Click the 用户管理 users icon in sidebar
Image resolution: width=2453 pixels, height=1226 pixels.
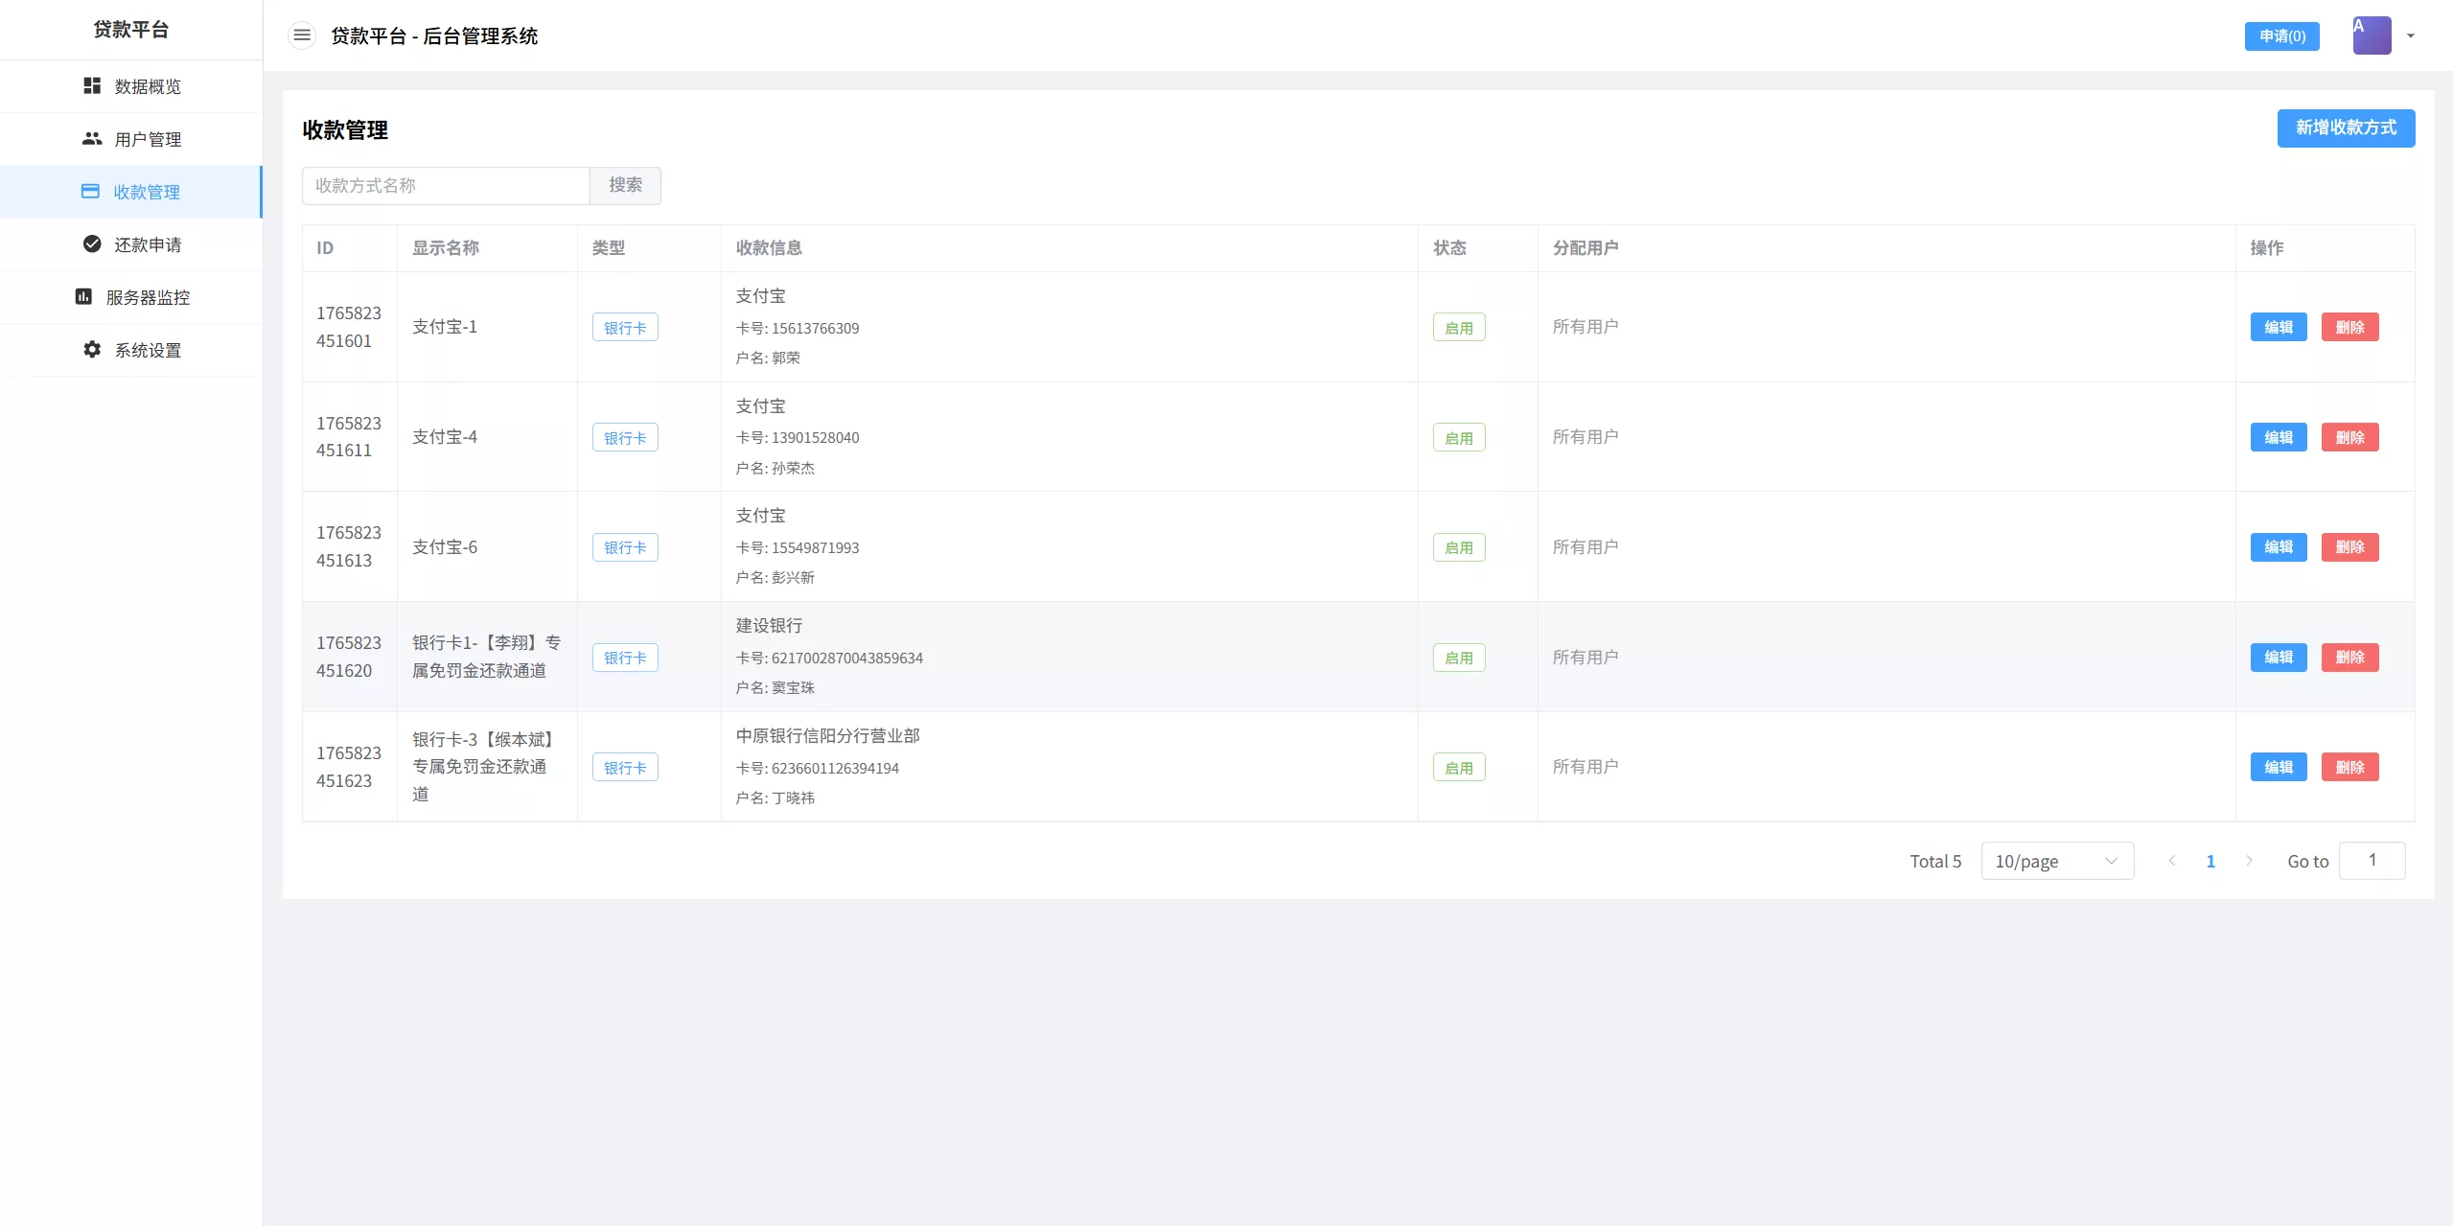pos(91,138)
